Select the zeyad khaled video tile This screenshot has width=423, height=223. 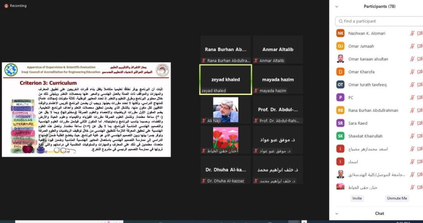pyautogui.click(x=226, y=79)
